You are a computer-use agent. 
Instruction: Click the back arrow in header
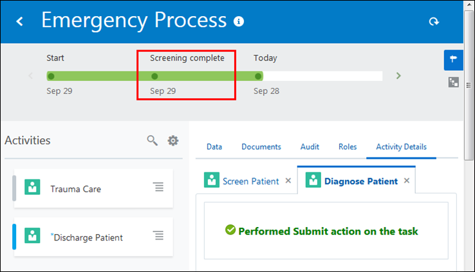[20, 22]
